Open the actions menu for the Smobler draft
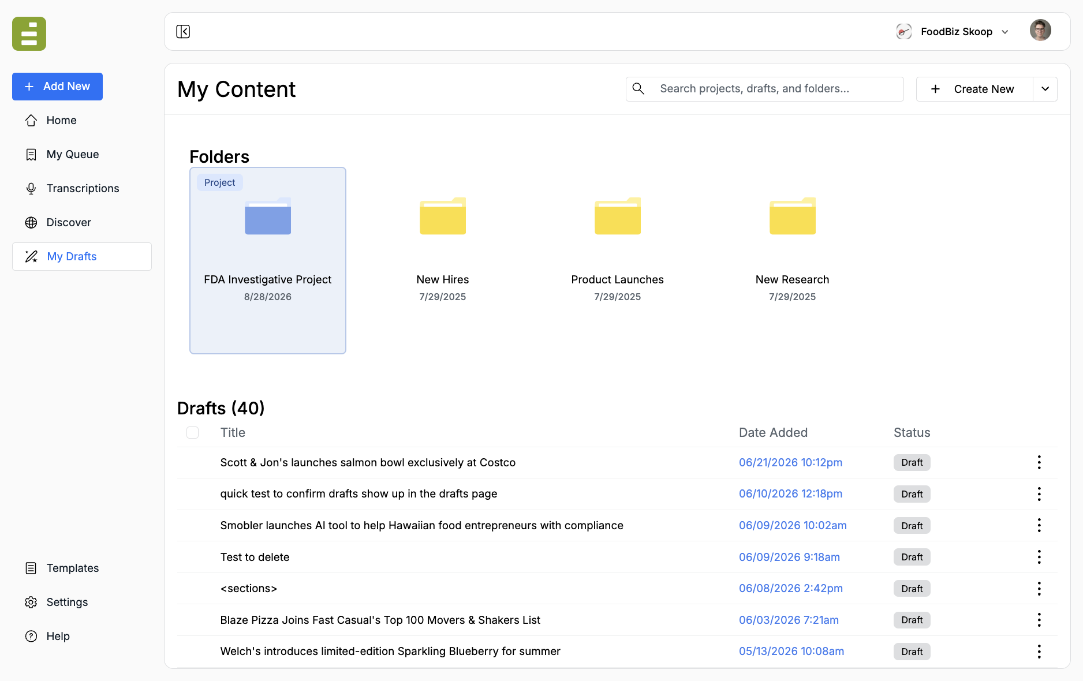Screen dimensions: 1083x681 click(x=1039, y=525)
